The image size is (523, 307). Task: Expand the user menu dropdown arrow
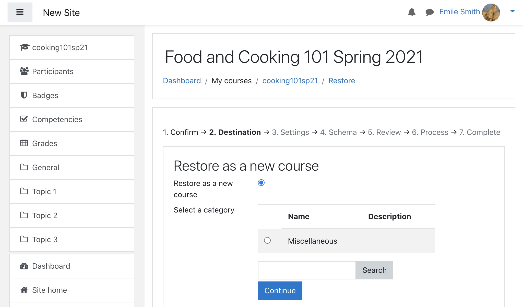(512, 11)
